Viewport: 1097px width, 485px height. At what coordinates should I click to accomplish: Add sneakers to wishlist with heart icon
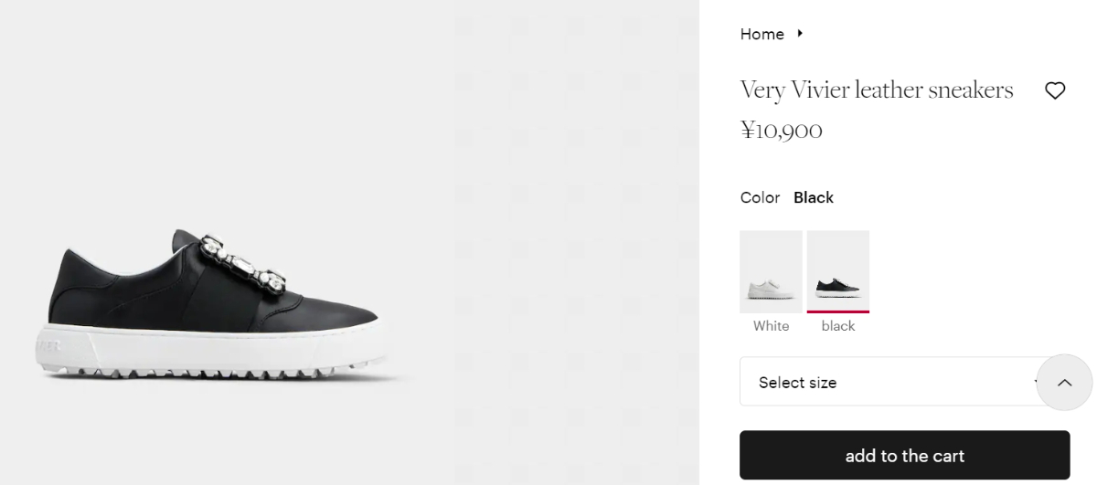[1055, 90]
